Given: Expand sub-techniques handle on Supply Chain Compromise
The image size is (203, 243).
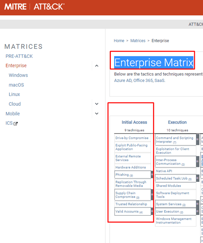Looking at the screenshot, I should coord(152,195).
